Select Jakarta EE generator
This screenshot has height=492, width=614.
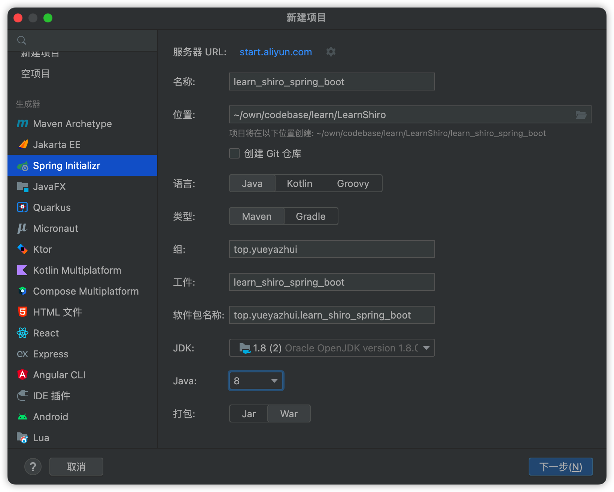point(82,144)
